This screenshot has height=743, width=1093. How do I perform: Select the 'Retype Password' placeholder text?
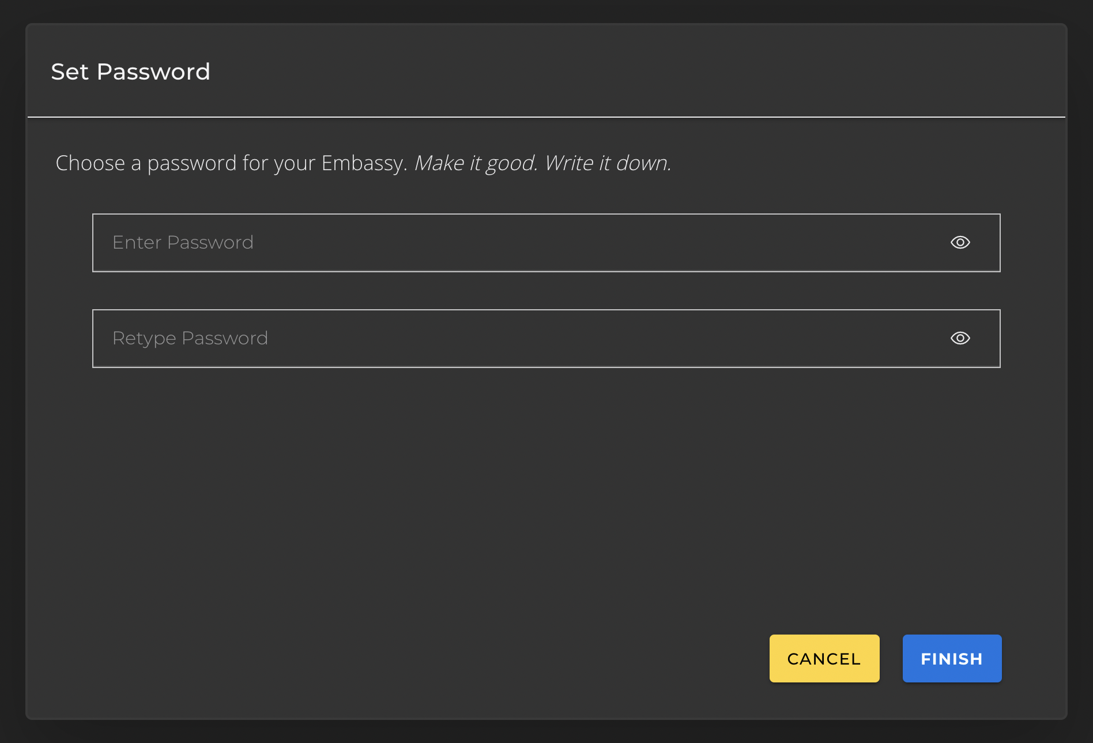(x=190, y=338)
